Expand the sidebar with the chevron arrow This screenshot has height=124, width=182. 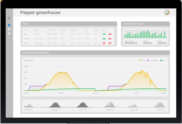point(9,18)
